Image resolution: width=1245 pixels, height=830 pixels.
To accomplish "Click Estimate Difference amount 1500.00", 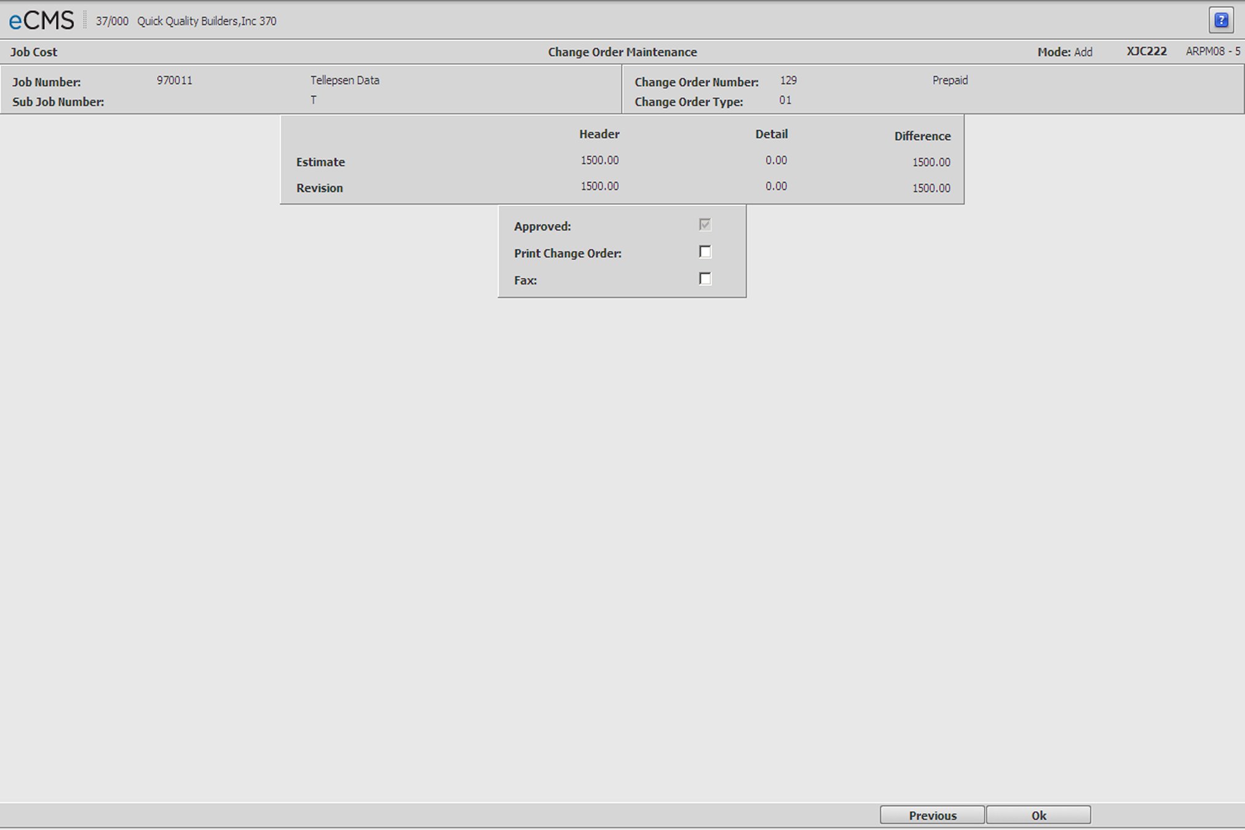I will [931, 162].
